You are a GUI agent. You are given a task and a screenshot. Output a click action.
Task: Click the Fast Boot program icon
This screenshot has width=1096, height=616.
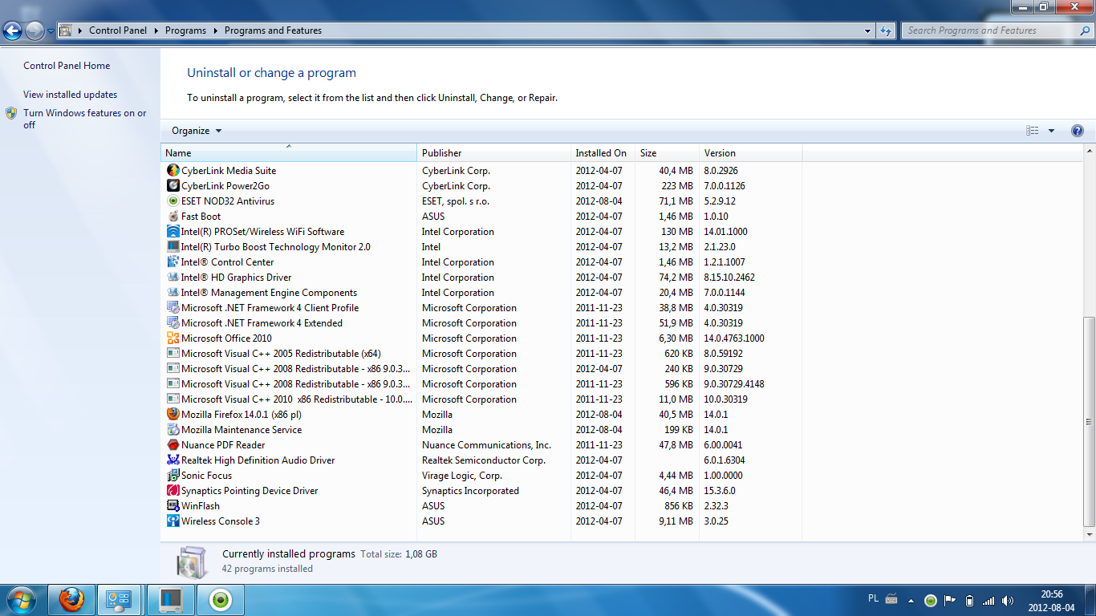click(x=173, y=217)
